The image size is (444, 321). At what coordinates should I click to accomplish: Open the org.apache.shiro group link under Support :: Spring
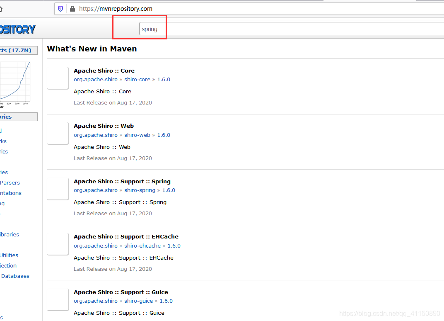96,190
